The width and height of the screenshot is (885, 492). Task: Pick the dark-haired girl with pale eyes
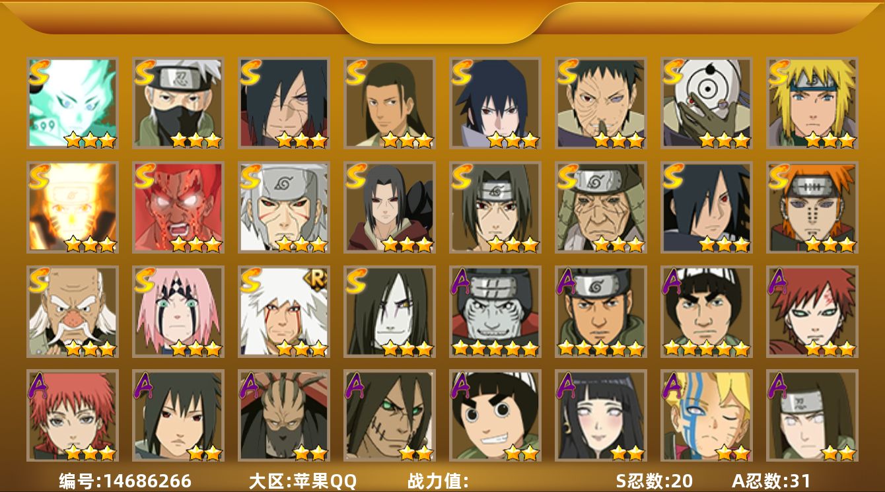pyautogui.click(x=601, y=416)
